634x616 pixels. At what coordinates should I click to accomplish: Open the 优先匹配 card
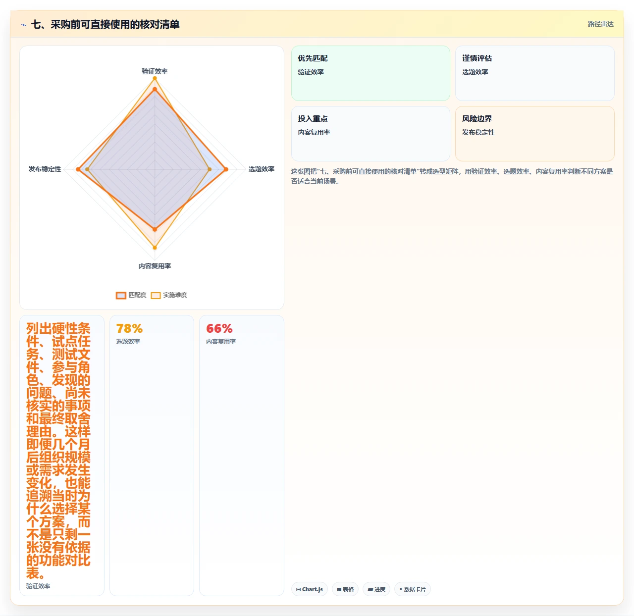(x=370, y=73)
